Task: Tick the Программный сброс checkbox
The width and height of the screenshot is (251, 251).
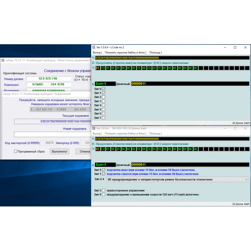Action: [x=16, y=152]
